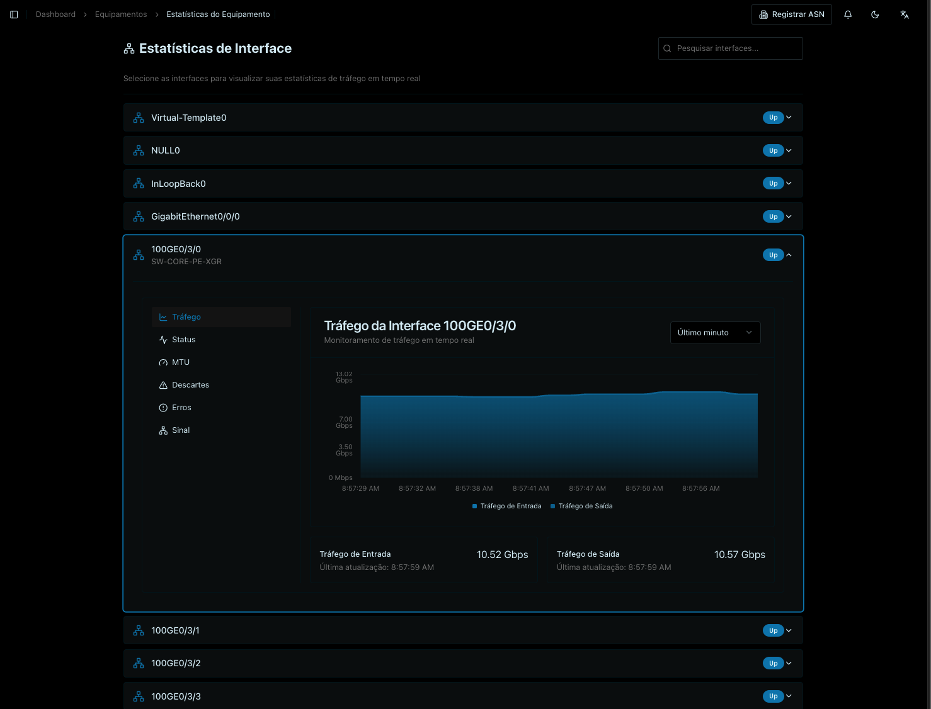Open Equipamentos from the breadcrumb trail

(x=120, y=14)
